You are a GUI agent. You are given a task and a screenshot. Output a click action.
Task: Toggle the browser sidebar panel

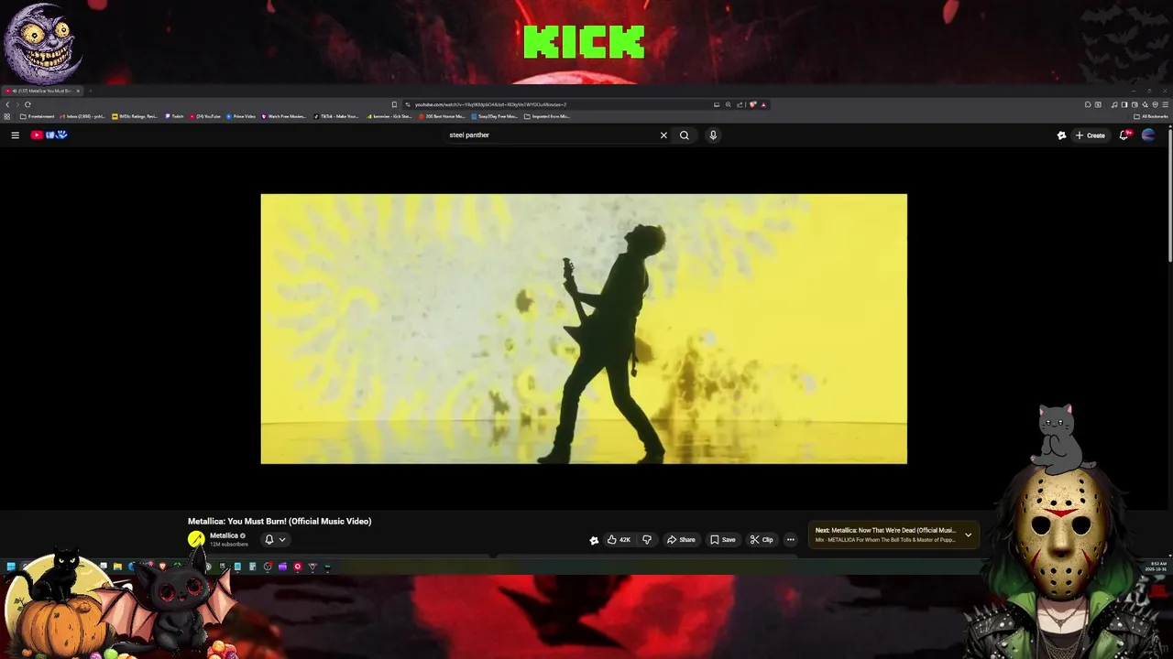[1124, 104]
